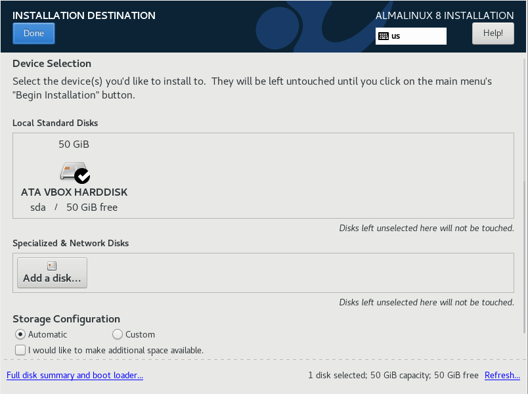Image resolution: width=528 pixels, height=394 pixels.
Task: Click 'Specialized & Network Disks' heading
Action: point(71,243)
